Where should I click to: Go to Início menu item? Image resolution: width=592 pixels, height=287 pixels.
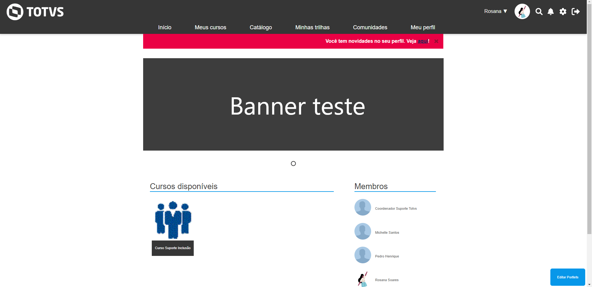[165, 27]
